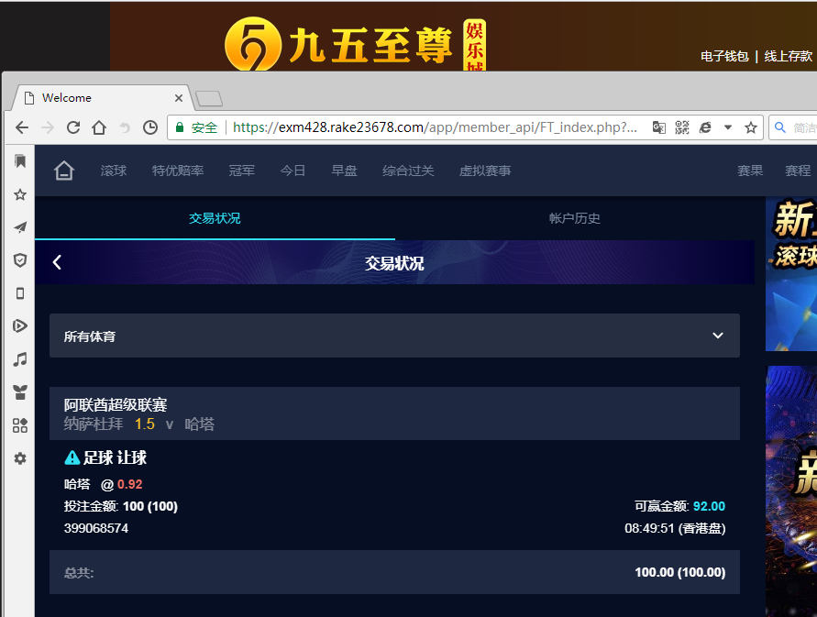The width and height of the screenshot is (817, 617).
Task: Click the browser forward arrow
Action: 48,127
